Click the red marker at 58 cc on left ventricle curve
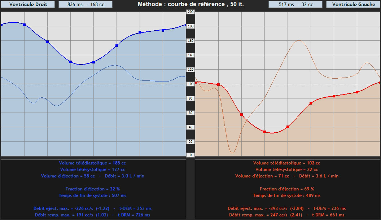The image size is (381, 220). coord(241,114)
